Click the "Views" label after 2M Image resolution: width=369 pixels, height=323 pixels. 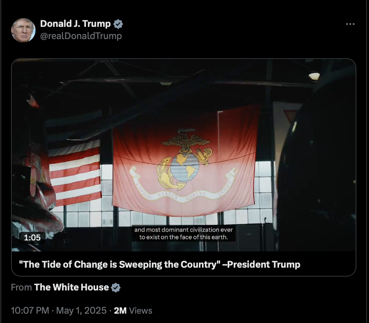click(x=141, y=310)
